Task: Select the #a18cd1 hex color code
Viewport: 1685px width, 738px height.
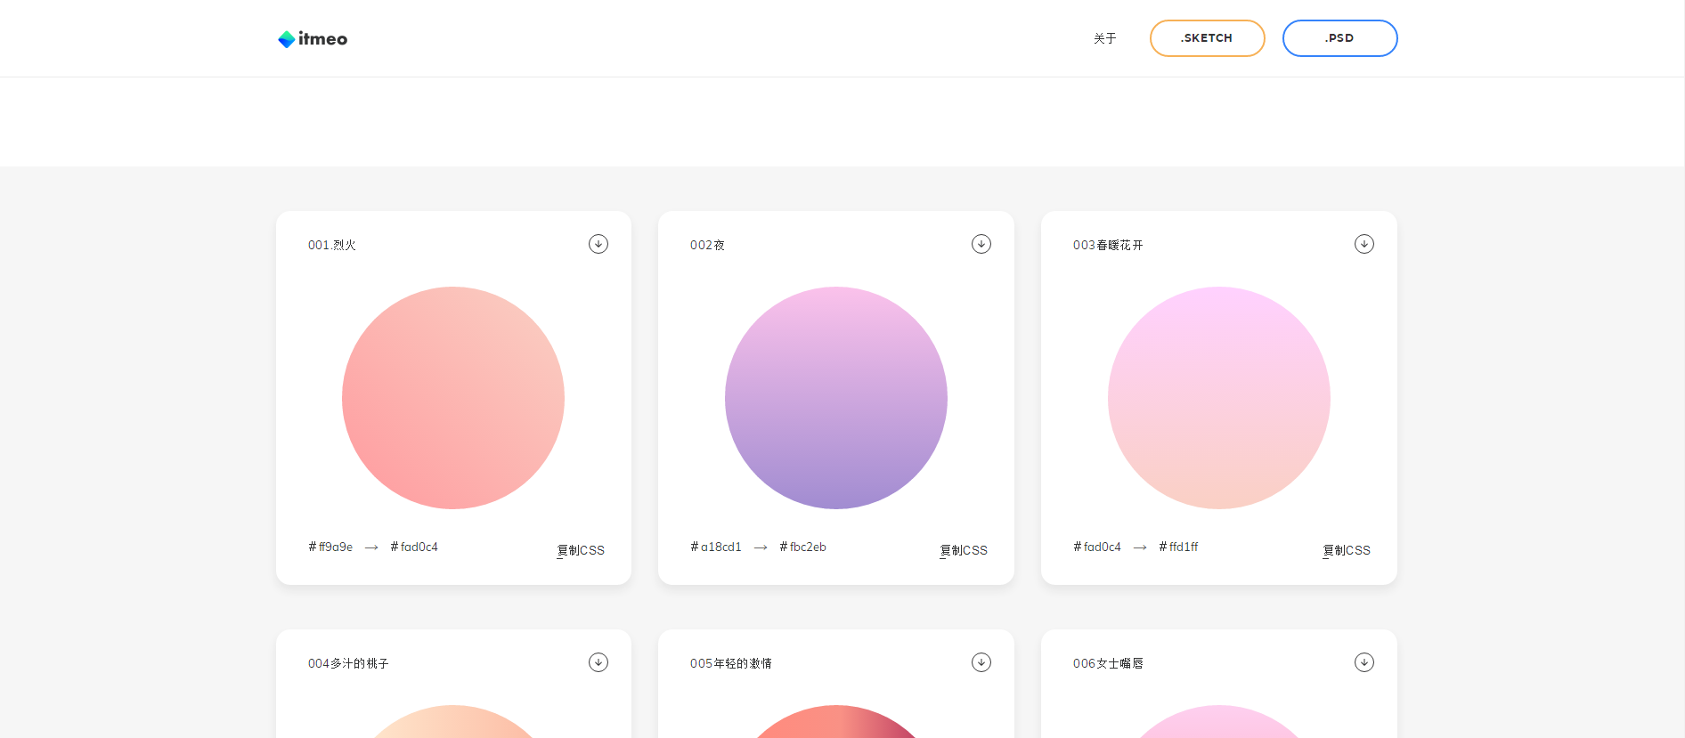Action: coord(716,547)
